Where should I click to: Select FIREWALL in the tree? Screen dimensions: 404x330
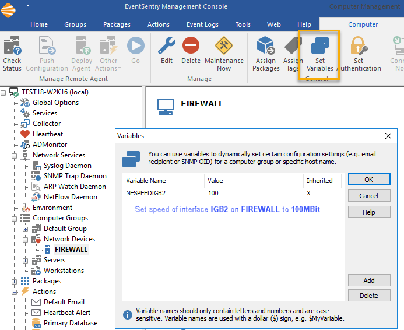coord(71,250)
